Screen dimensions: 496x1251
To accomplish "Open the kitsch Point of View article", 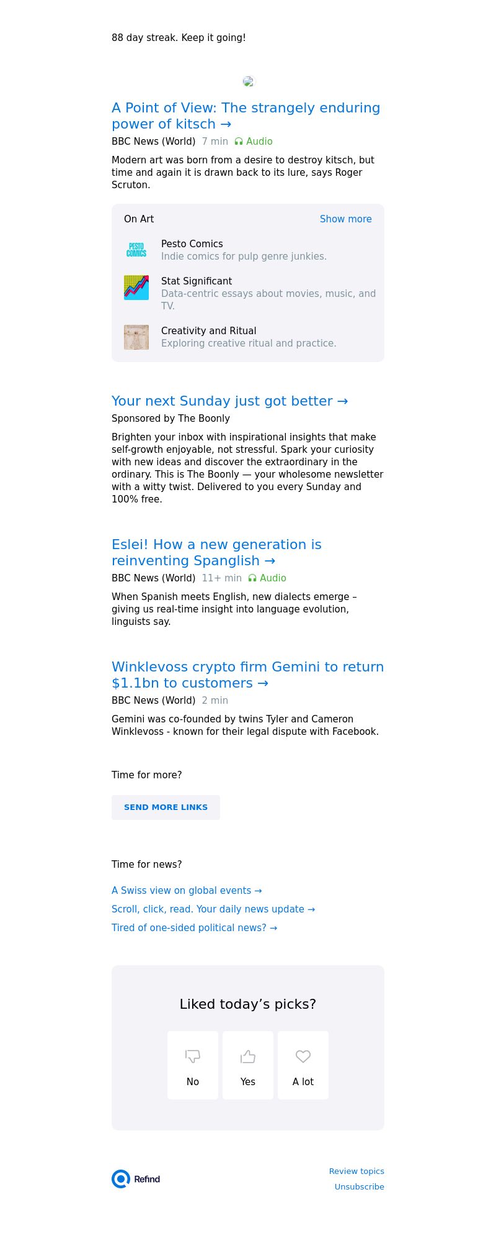I will [x=246, y=116].
